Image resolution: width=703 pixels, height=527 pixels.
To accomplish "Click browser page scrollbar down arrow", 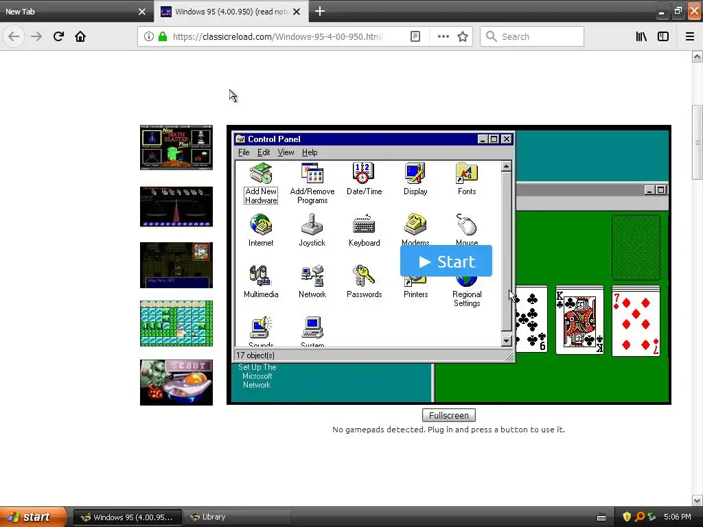I will pyautogui.click(x=697, y=500).
